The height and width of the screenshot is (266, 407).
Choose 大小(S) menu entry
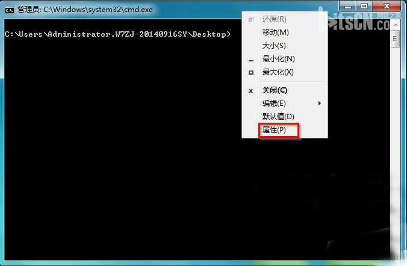click(x=285, y=46)
